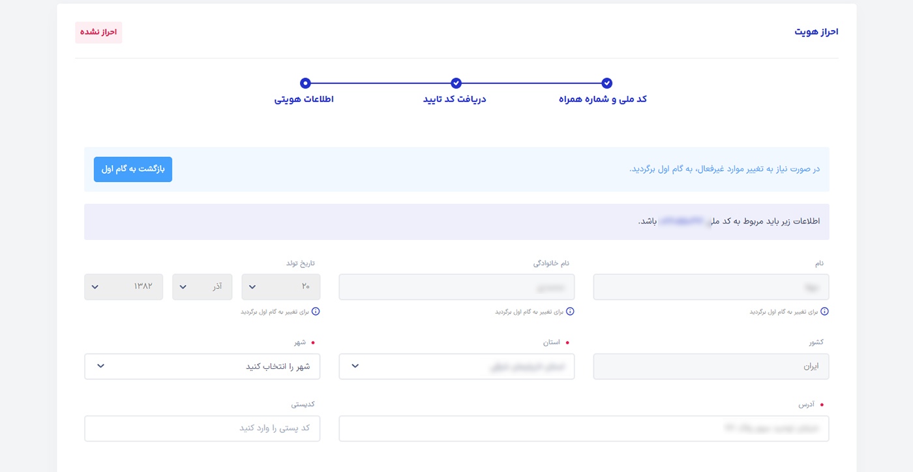Click the checkmark icon on the اطلاعات هویتی step
The width and height of the screenshot is (913, 472).
point(306,83)
